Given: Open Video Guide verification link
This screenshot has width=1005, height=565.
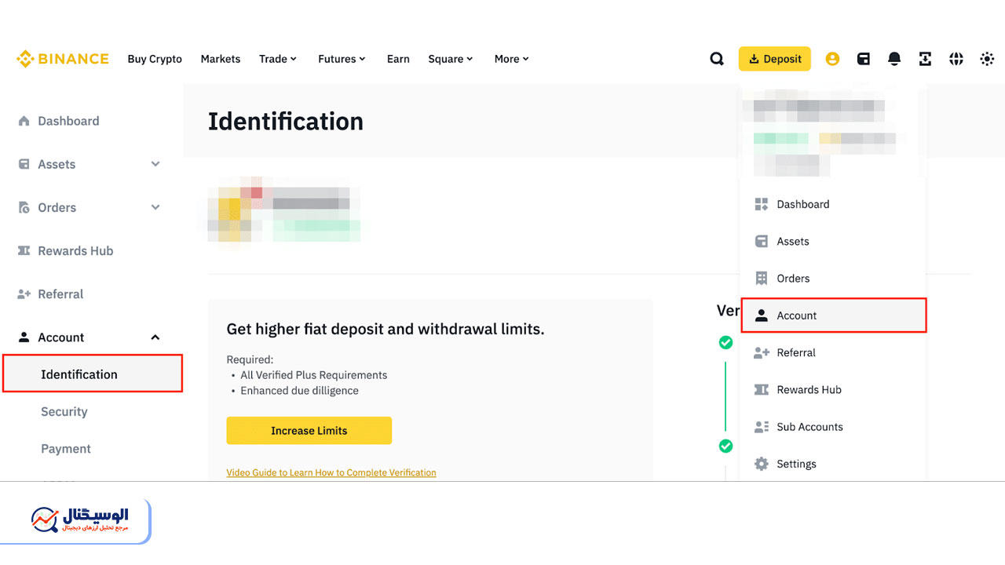Looking at the screenshot, I should point(331,472).
